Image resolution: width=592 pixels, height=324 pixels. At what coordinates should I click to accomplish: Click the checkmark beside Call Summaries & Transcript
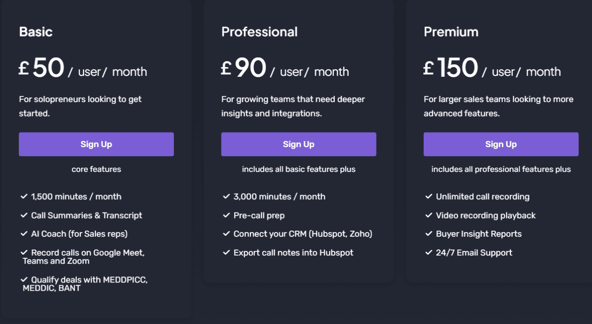point(25,215)
